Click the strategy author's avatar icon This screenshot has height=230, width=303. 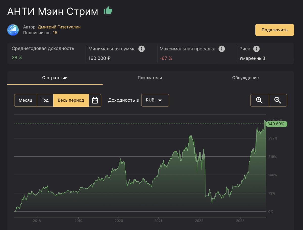tap(13, 30)
